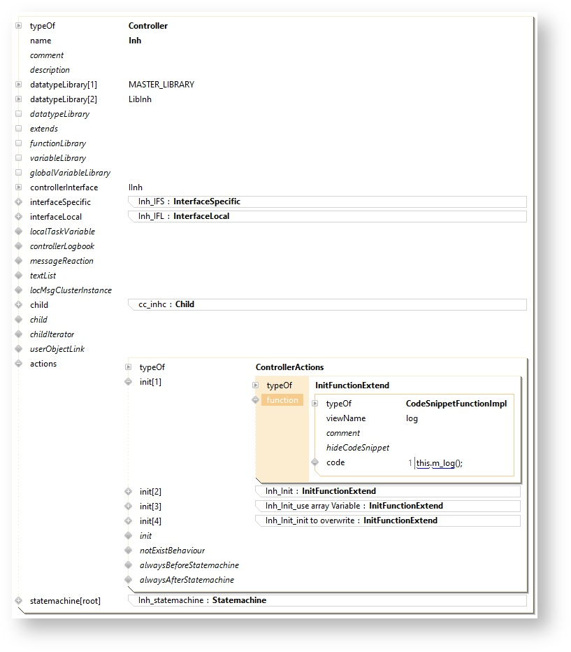Image resolution: width=571 pixels, height=652 pixels.
Task: Click the name value Inh
Action: pos(135,41)
